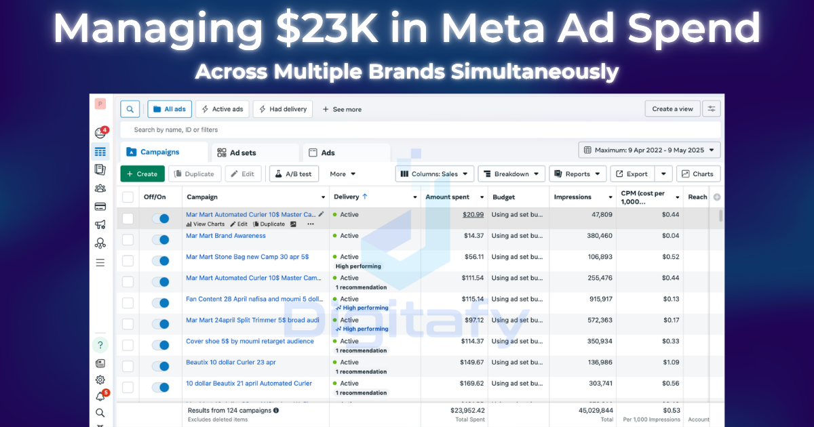Turn off Beautix 10 dollar Curler 23 apr toggle

coord(161,366)
